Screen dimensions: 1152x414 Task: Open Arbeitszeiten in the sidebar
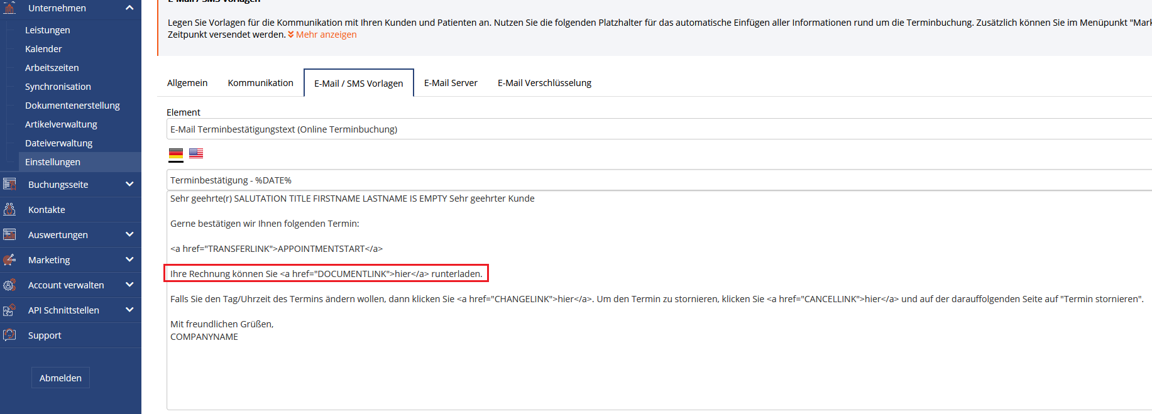[52, 68]
